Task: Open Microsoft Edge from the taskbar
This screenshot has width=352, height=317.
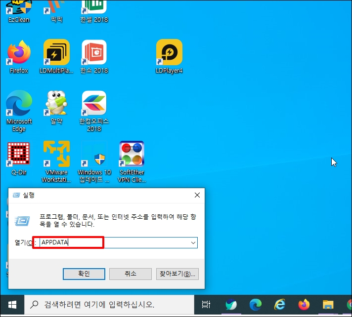Action: [256, 305]
